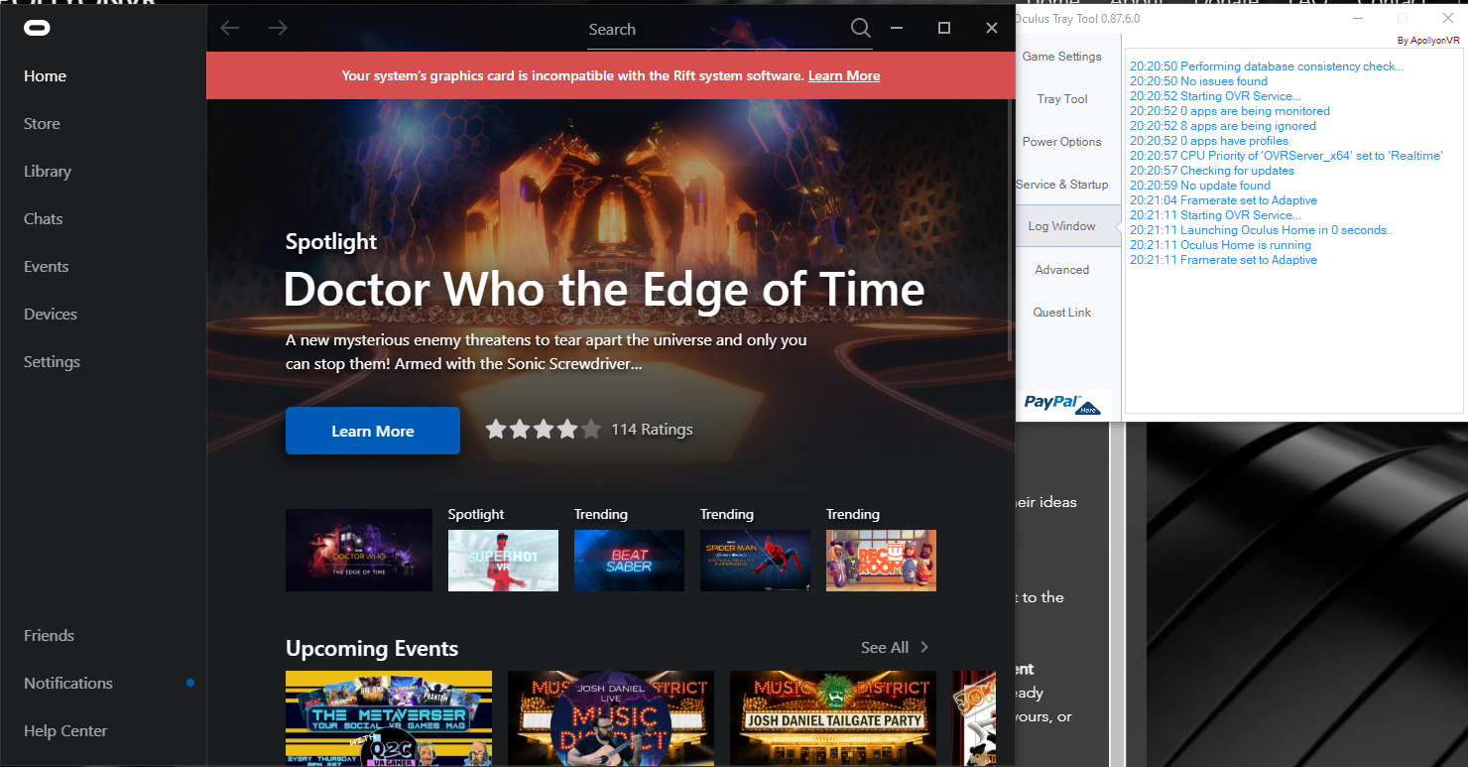Click the search magnifier icon
Screen dimensions: 1468x767
pos(860,28)
